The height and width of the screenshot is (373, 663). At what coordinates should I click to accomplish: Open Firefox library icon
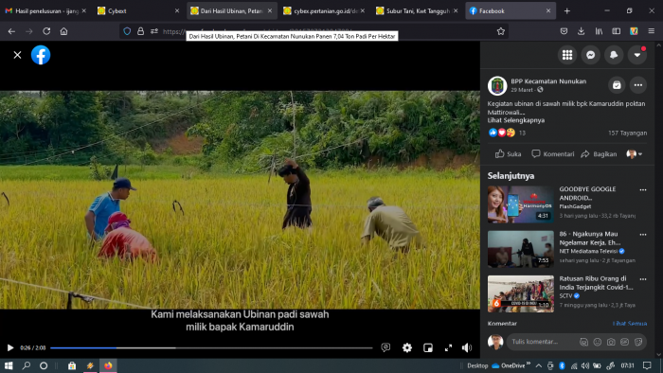point(599,31)
